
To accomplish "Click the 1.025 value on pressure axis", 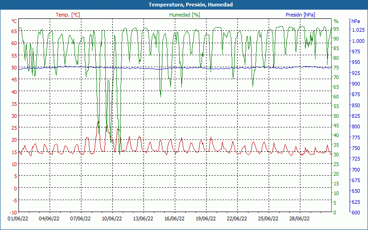I will [358, 30].
